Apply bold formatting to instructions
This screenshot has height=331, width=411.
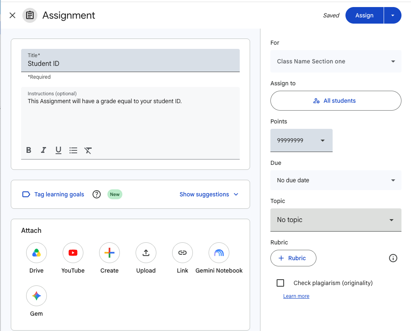pyautogui.click(x=29, y=150)
